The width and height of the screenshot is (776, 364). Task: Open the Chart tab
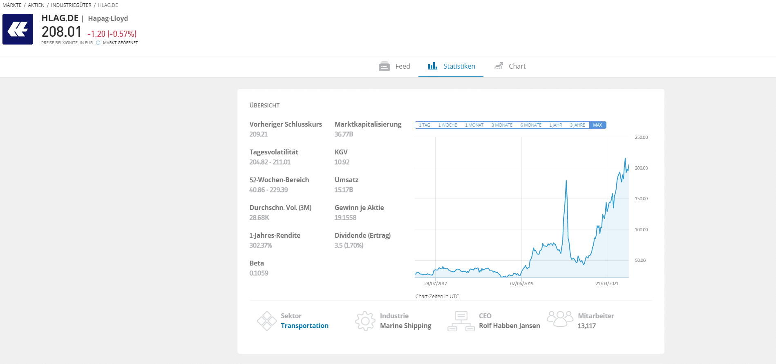(510, 66)
